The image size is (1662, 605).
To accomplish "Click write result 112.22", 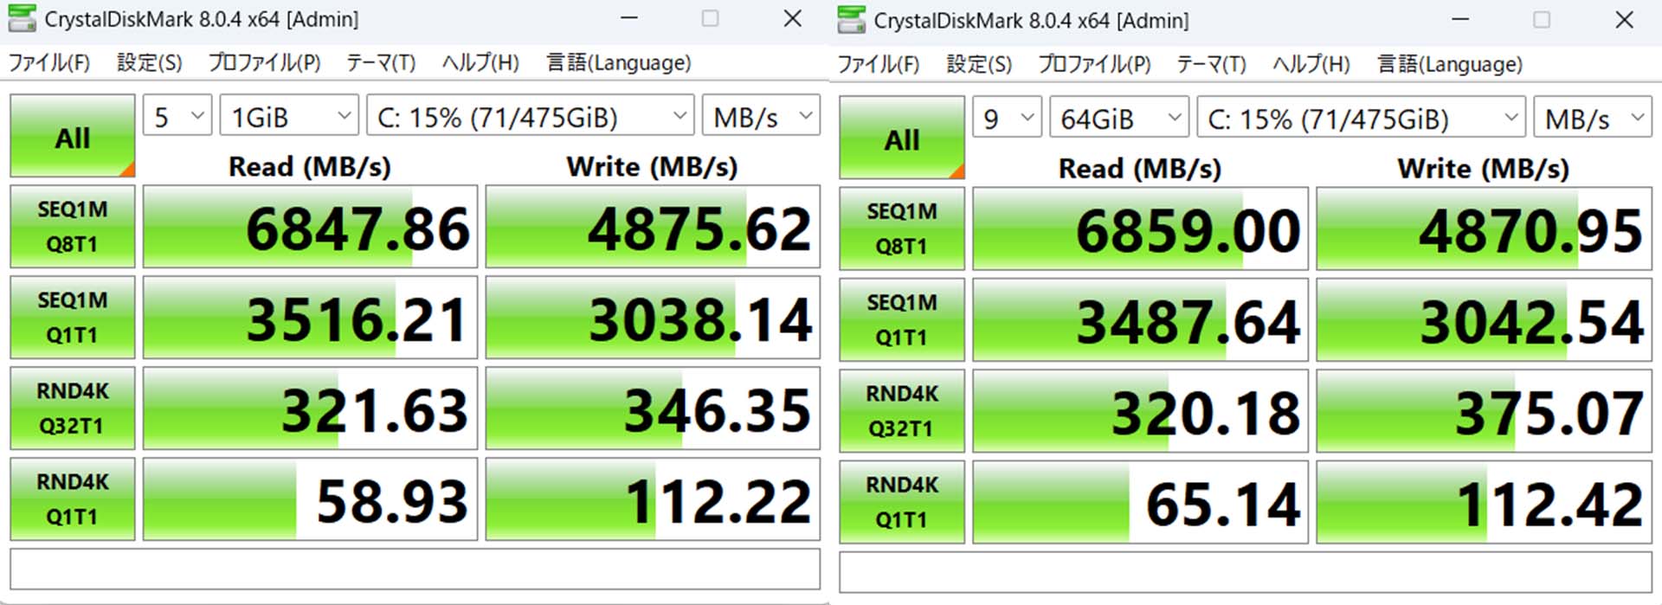I will pos(653,499).
